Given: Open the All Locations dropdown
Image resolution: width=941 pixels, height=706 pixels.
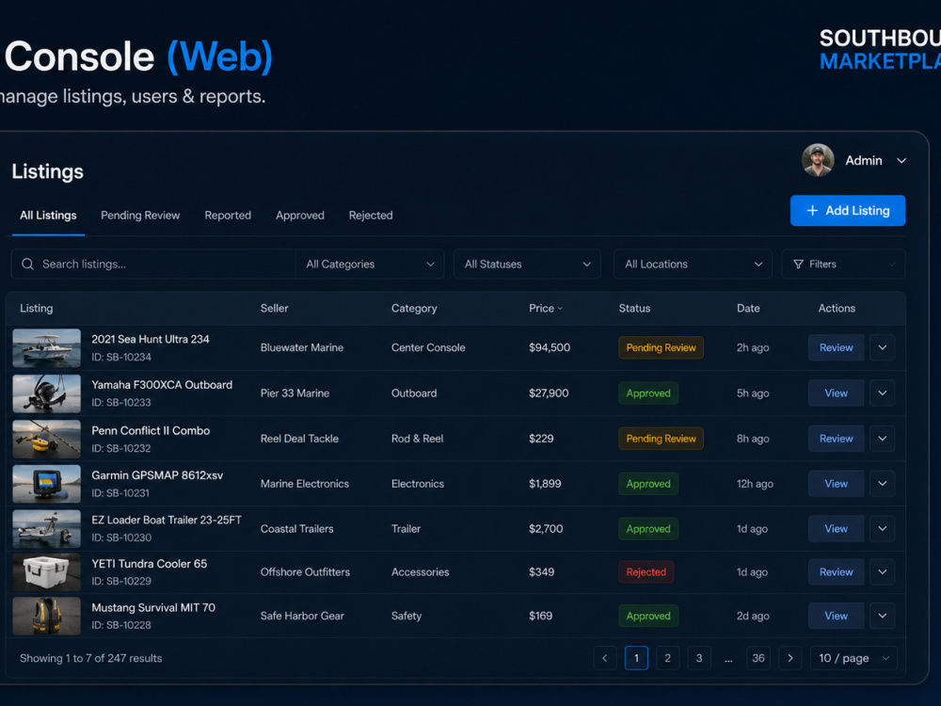Looking at the screenshot, I should pos(693,265).
